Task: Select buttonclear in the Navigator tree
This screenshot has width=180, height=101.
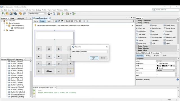Action: coord(18,92)
